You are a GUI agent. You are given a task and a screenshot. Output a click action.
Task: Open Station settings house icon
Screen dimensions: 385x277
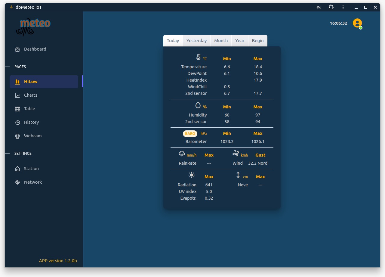pyautogui.click(x=17, y=169)
